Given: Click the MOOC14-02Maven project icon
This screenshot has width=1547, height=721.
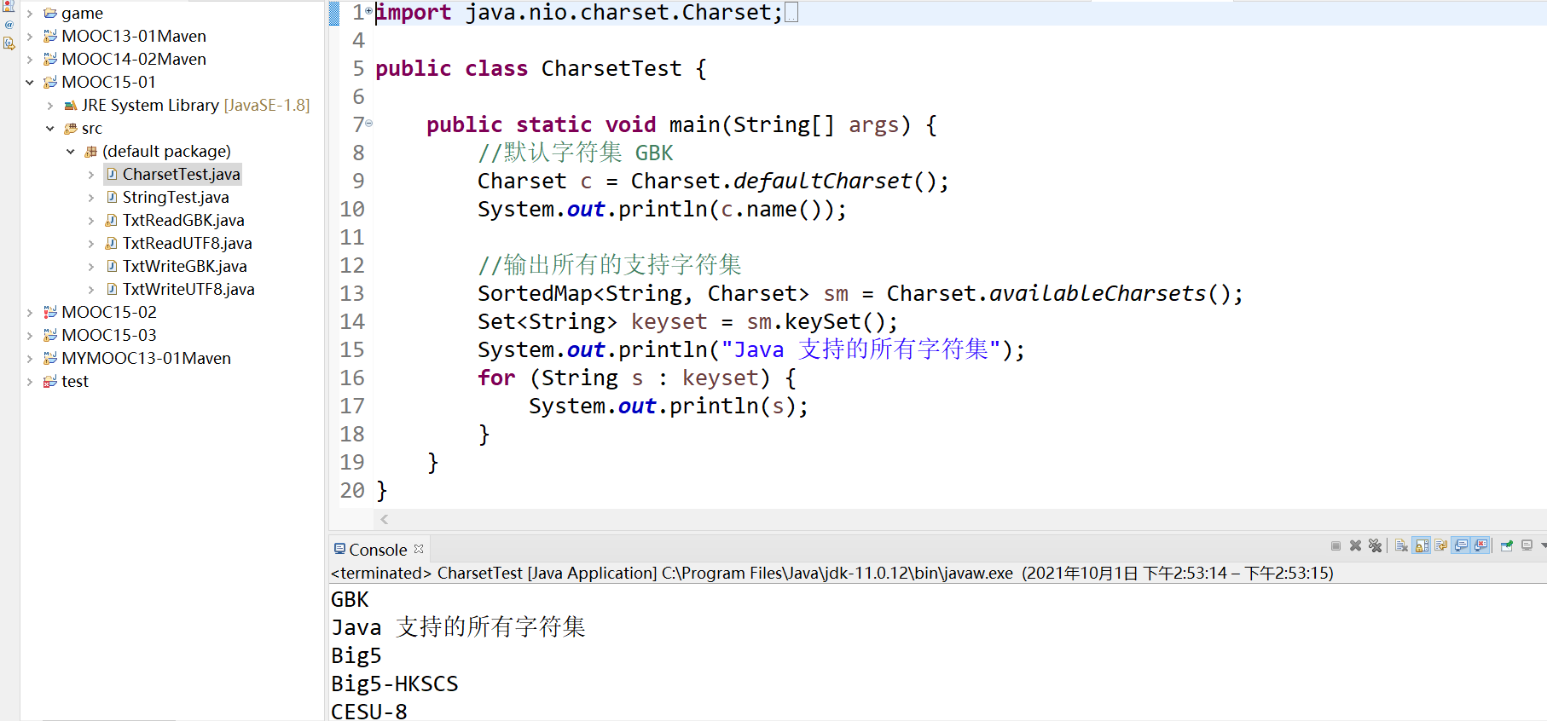Looking at the screenshot, I should [50, 60].
